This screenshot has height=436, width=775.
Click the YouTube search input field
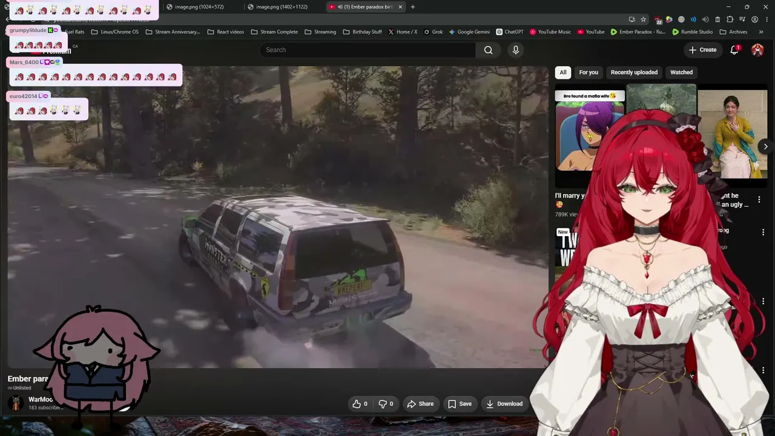[x=368, y=50]
